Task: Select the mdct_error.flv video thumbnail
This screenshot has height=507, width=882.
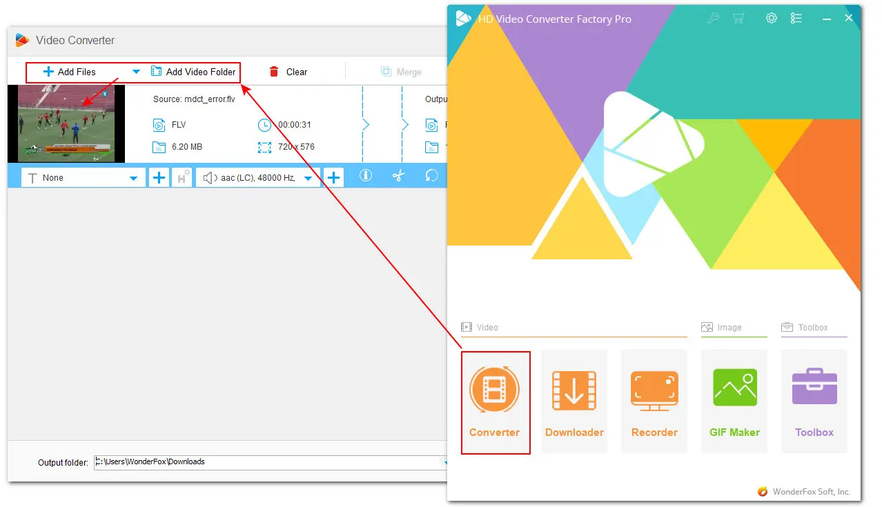Action: tap(66, 124)
